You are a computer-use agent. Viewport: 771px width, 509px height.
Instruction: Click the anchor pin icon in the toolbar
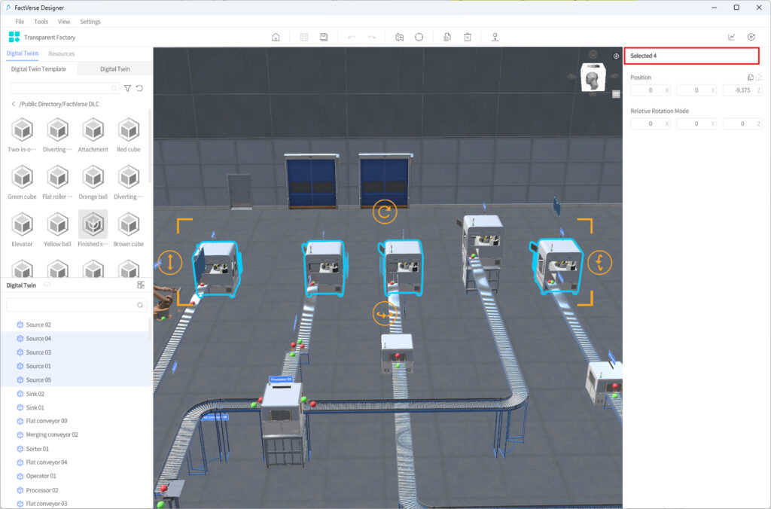495,37
